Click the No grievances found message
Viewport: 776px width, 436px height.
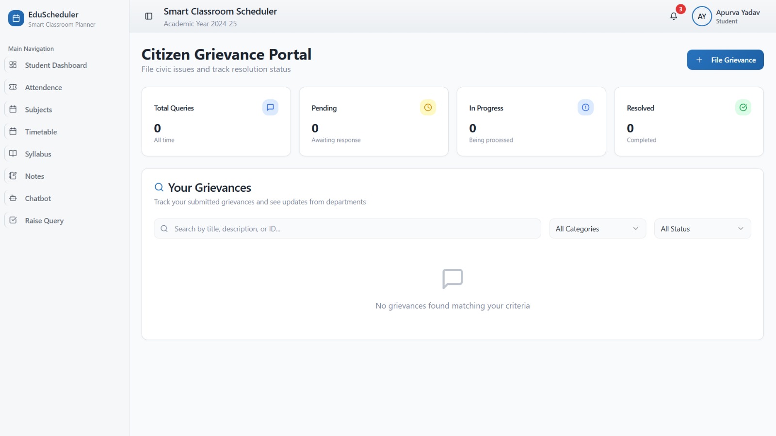tap(453, 306)
